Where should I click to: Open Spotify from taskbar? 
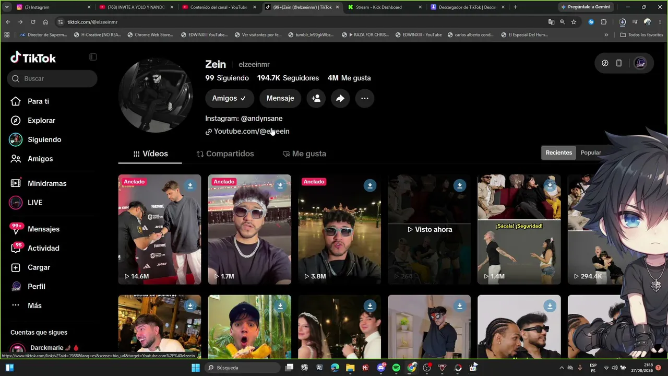click(396, 368)
